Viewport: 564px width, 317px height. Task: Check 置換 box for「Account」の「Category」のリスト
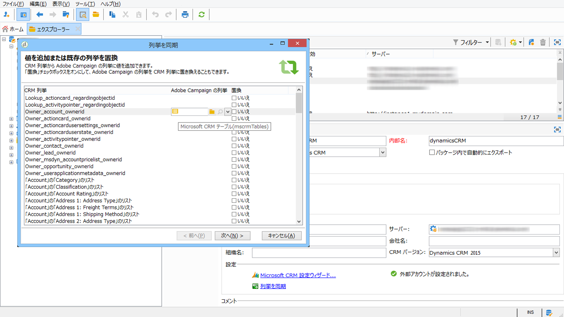tap(234, 180)
